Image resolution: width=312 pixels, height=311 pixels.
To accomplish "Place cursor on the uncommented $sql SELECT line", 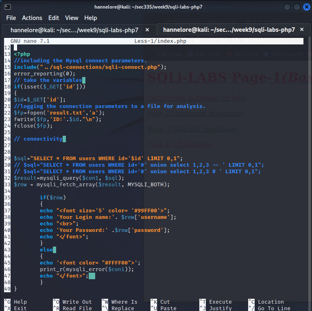I will (x=98, y=159).
